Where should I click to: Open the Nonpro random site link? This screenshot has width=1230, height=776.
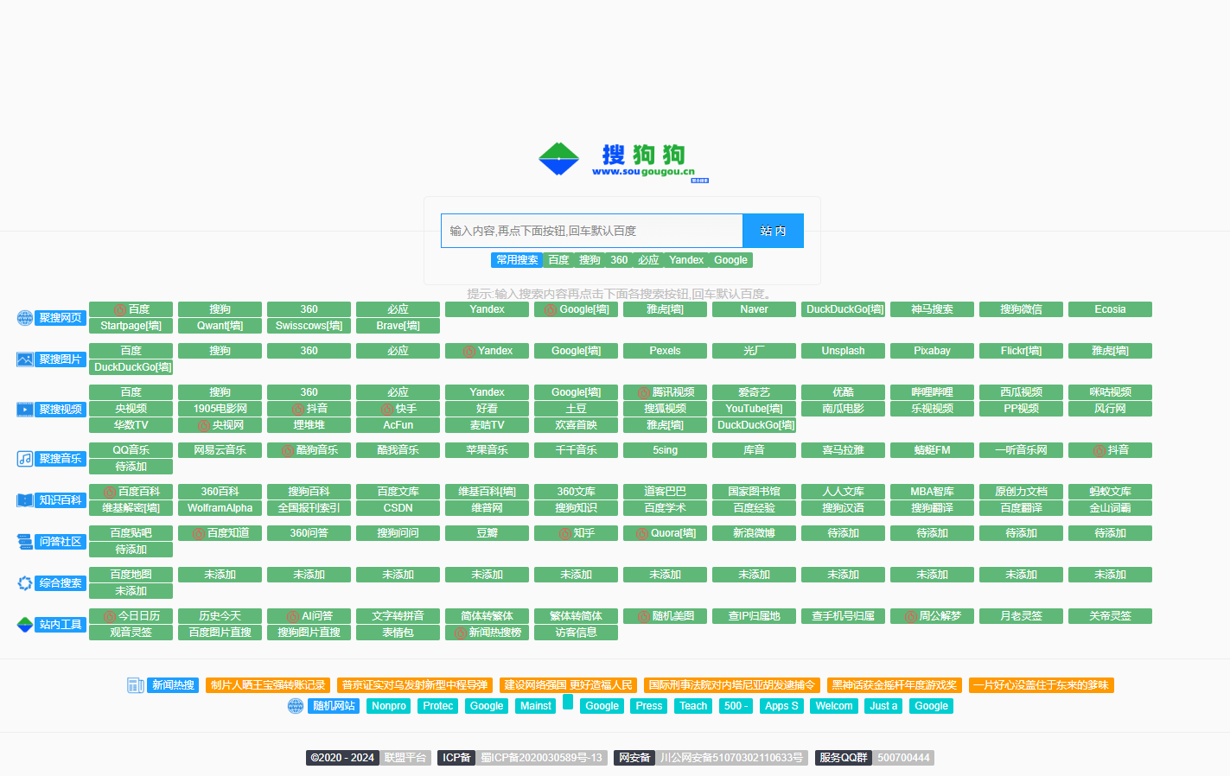[389, 706]
